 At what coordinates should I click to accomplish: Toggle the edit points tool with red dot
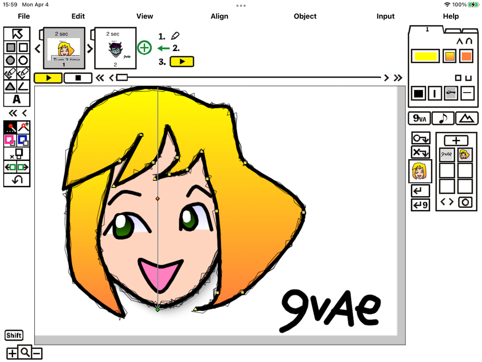click(x=11, y=127)
